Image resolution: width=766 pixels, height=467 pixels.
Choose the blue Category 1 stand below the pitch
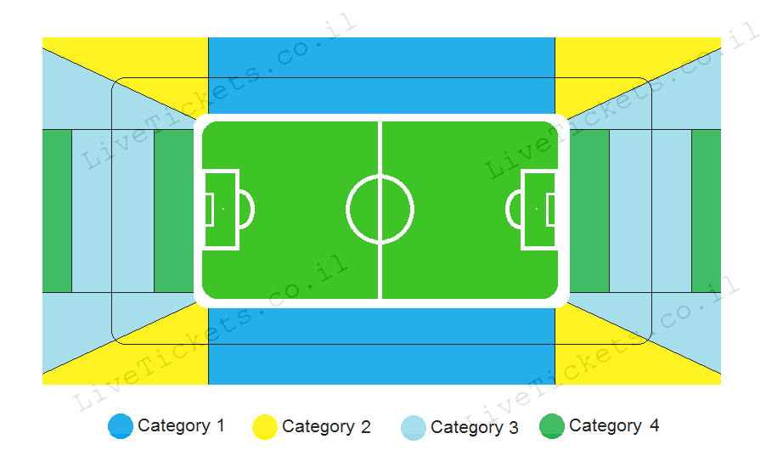381,346
